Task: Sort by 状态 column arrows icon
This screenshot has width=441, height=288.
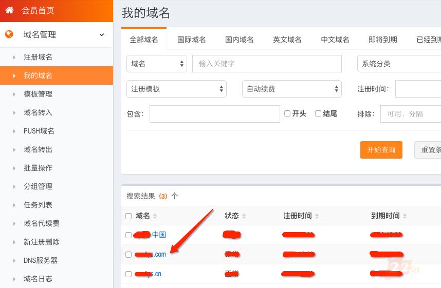Action: click(x=244, y=216)
